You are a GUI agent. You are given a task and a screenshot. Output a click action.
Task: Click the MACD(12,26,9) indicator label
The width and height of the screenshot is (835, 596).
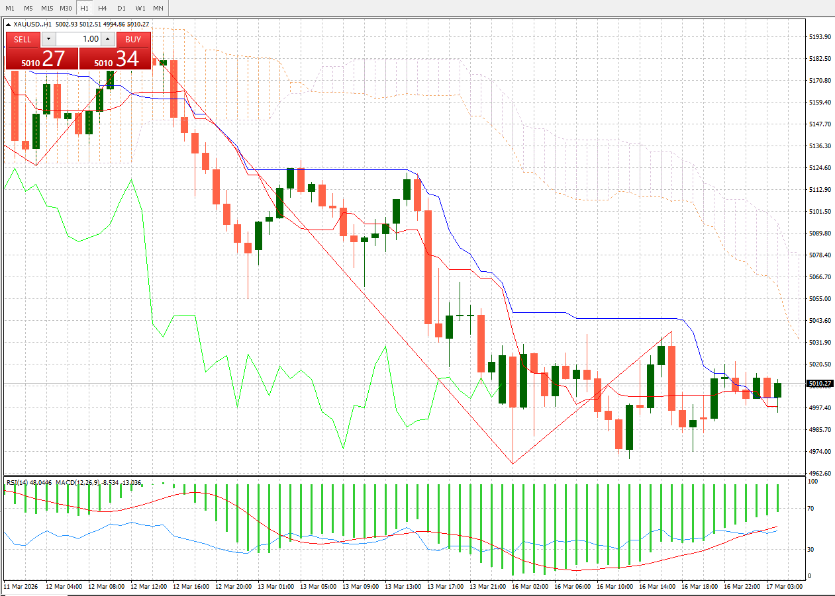click(x=75, y=482)
